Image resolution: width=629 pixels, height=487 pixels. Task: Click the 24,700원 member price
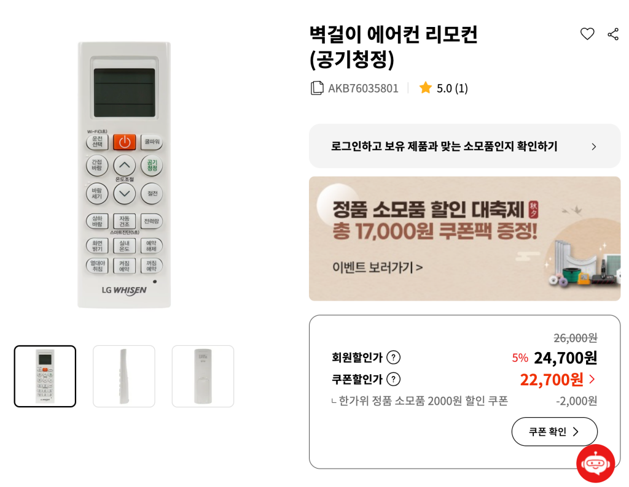[565, 357]
